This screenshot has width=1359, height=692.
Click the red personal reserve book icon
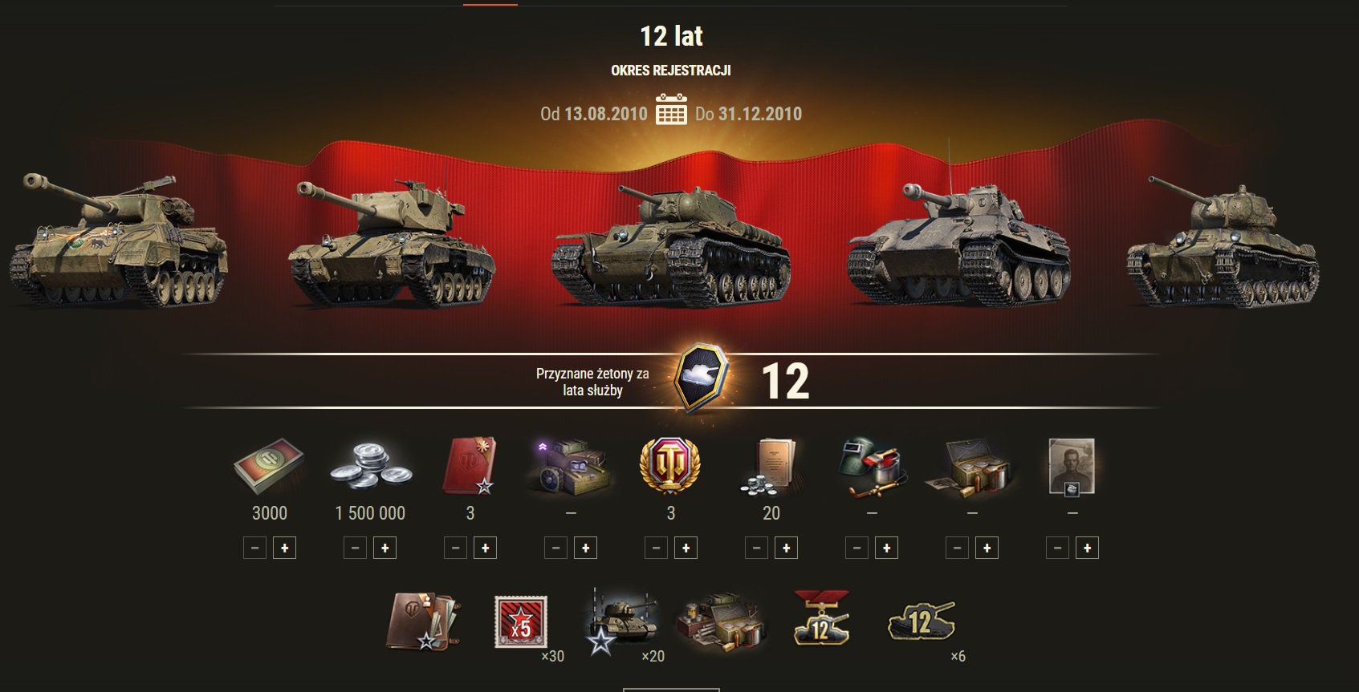click(x=469, y=466)
